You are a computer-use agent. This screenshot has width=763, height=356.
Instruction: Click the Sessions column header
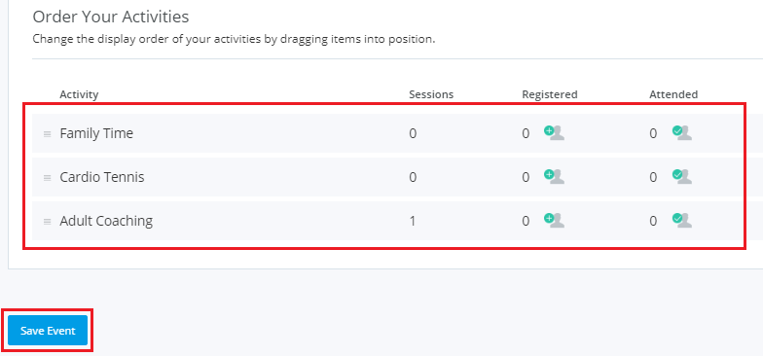click(431, 94)
